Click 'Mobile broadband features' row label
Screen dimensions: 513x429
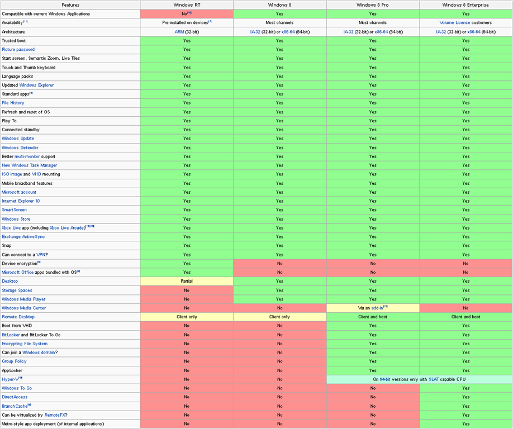pyautogui.click(x=27, y=183)
